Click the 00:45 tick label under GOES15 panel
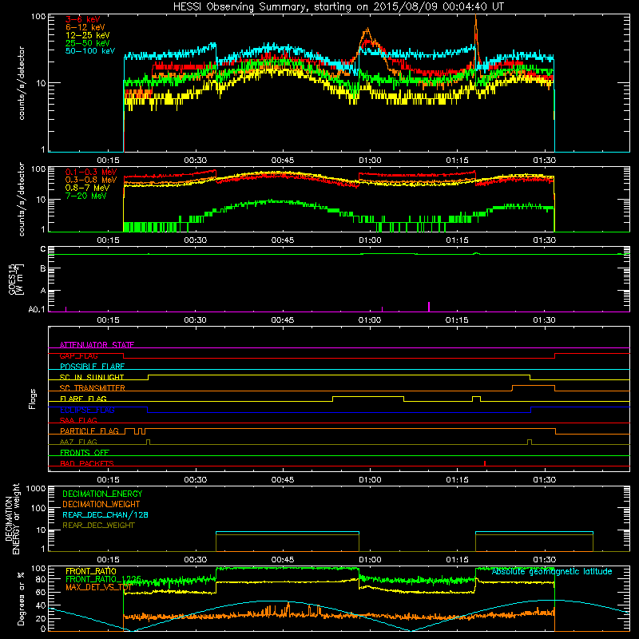Image resolution: width=639 pixels, height=639 pixels. point(283,320)
